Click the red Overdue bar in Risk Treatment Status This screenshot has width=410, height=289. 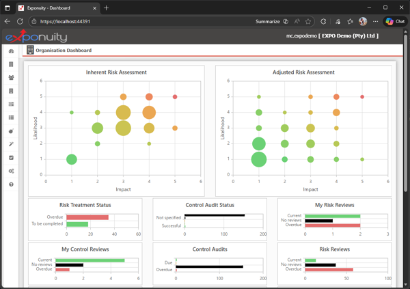(87, 217)
